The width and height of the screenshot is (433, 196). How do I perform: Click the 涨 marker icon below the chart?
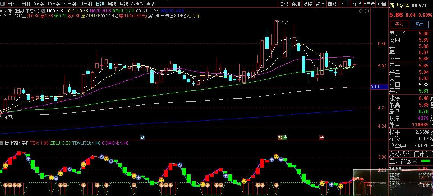[x=321, y=137]
